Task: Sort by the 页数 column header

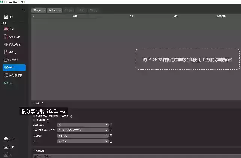Action: click(x=175, y=16)
